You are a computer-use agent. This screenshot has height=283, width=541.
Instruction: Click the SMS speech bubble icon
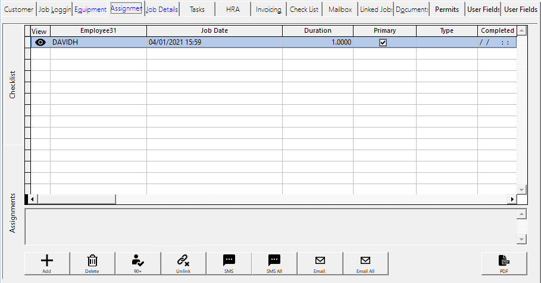229,260
